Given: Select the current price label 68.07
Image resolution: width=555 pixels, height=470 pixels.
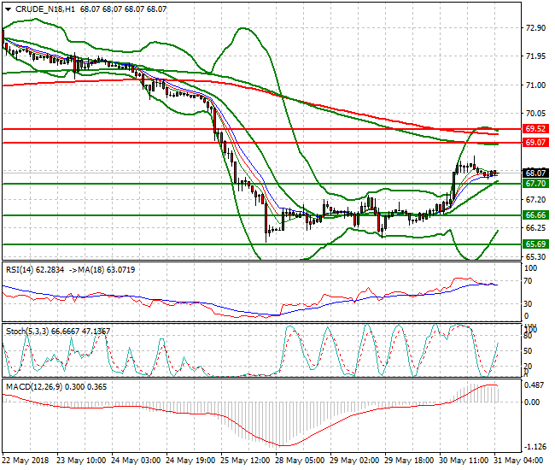Looking at the screenshot, I should 535,173.
